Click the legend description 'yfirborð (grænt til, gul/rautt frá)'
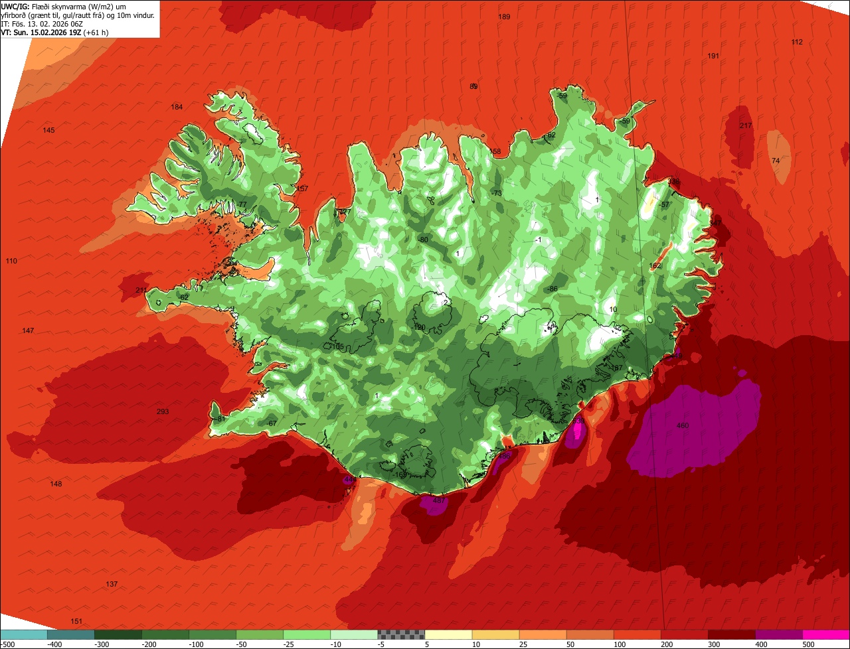The width and height of the screenshot is (850, 649). (x=57, y=15)
